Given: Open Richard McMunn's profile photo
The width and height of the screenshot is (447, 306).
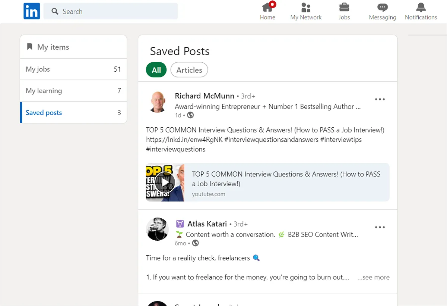Looking at the screenshot, I should 157,102.
